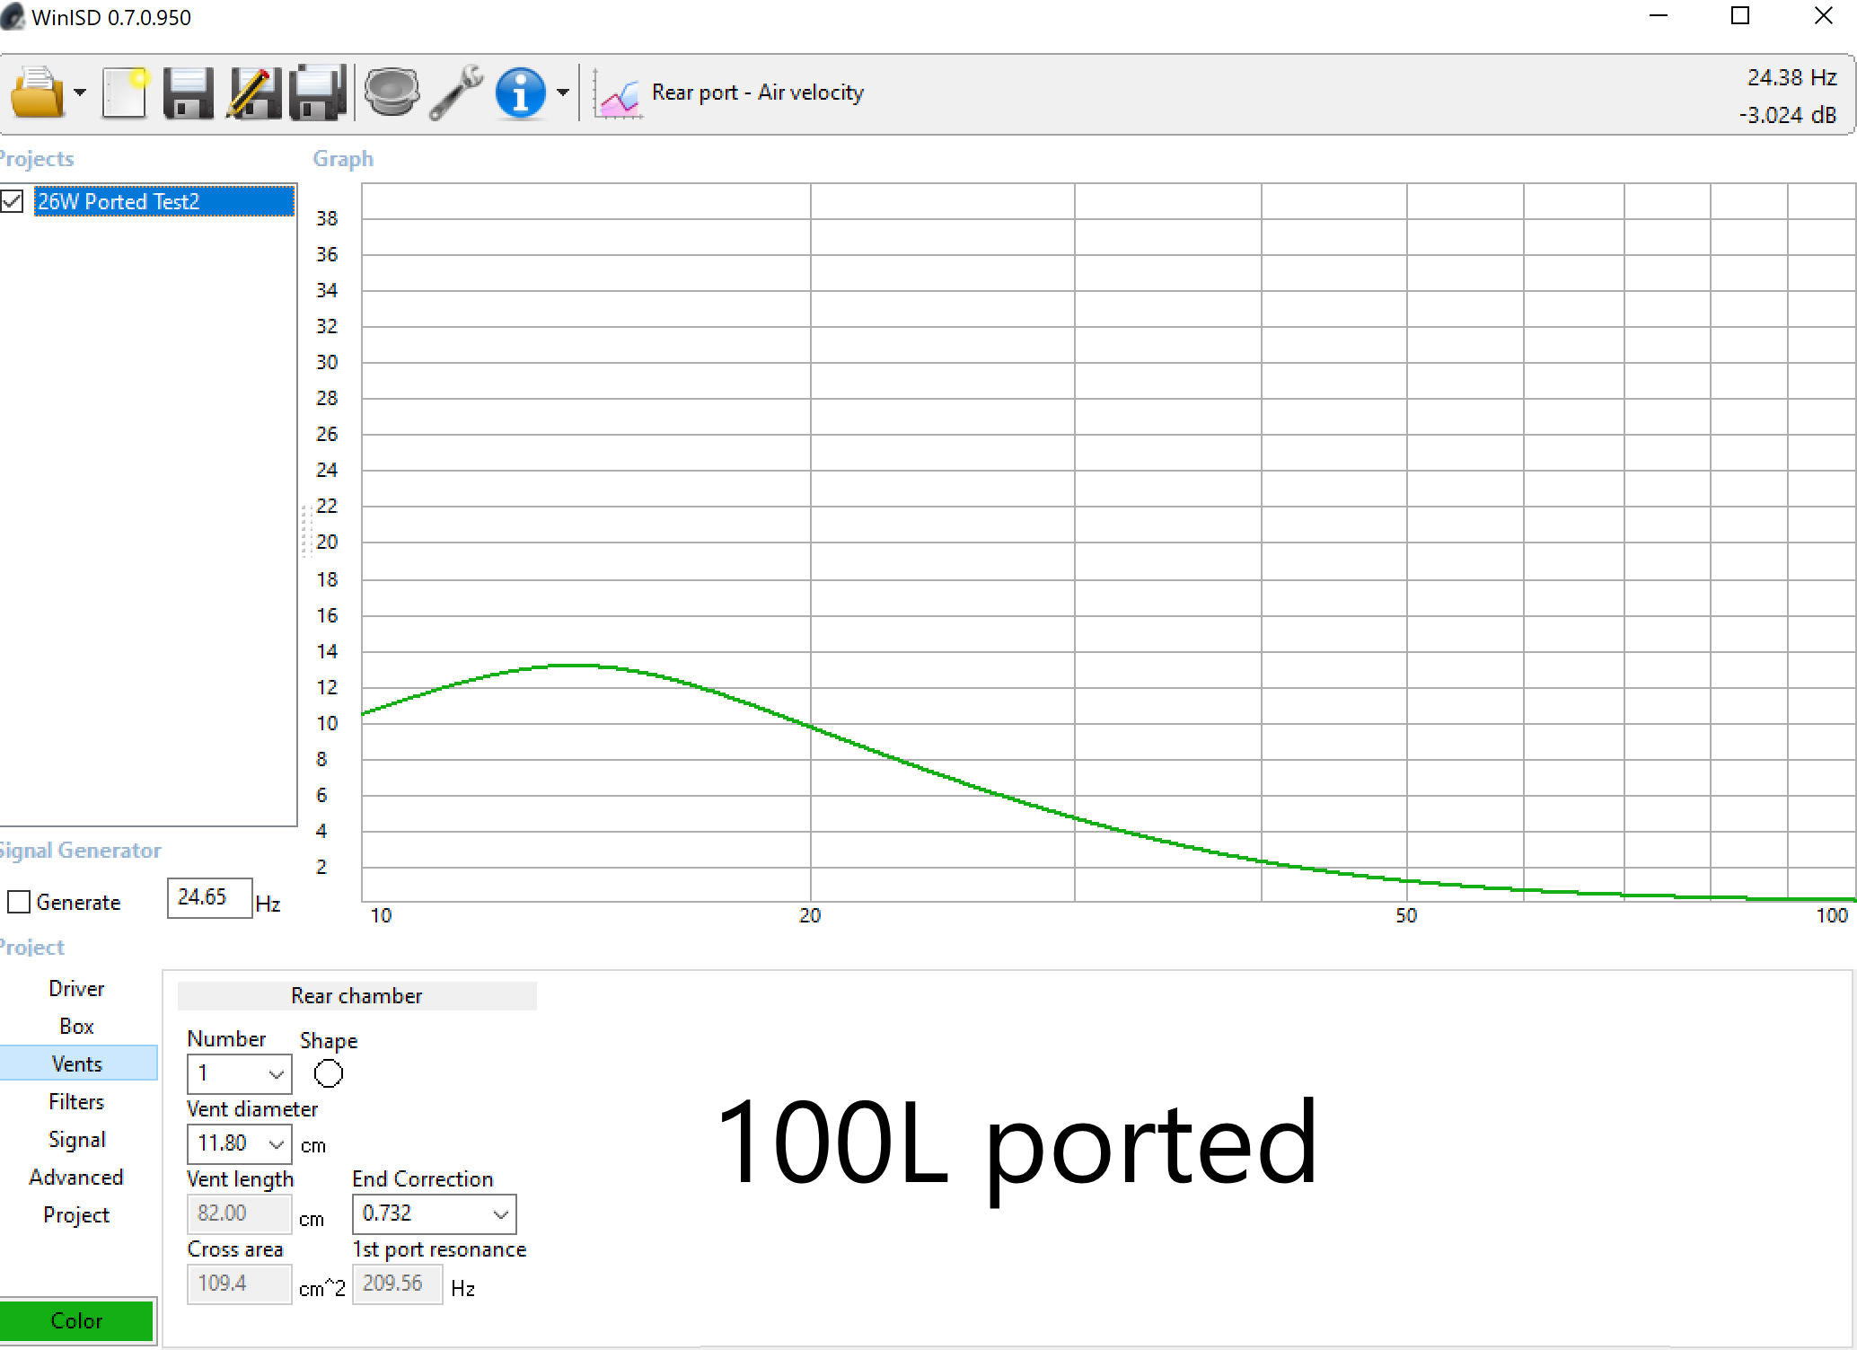Click the green Color button

pos(76,1320)
